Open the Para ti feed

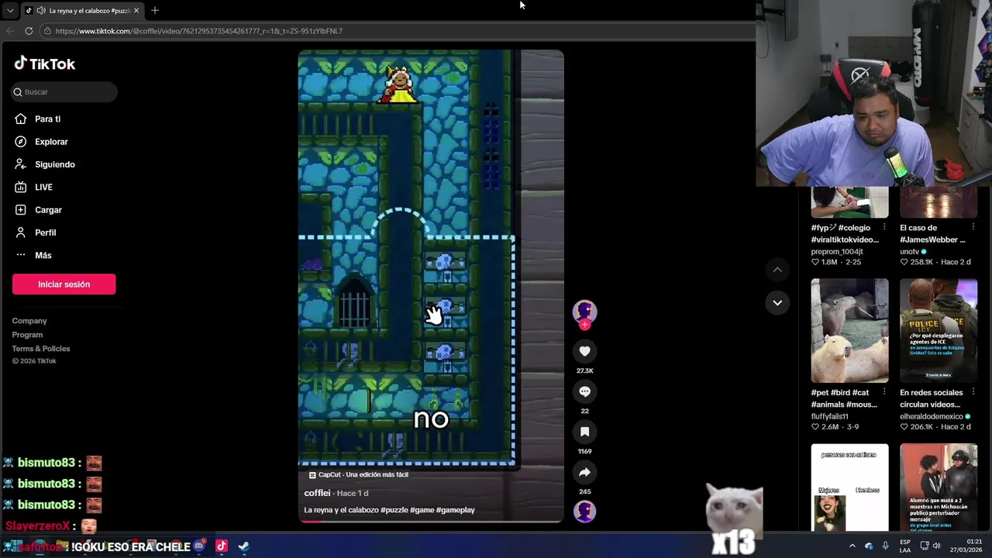click(x=47, y=119)
